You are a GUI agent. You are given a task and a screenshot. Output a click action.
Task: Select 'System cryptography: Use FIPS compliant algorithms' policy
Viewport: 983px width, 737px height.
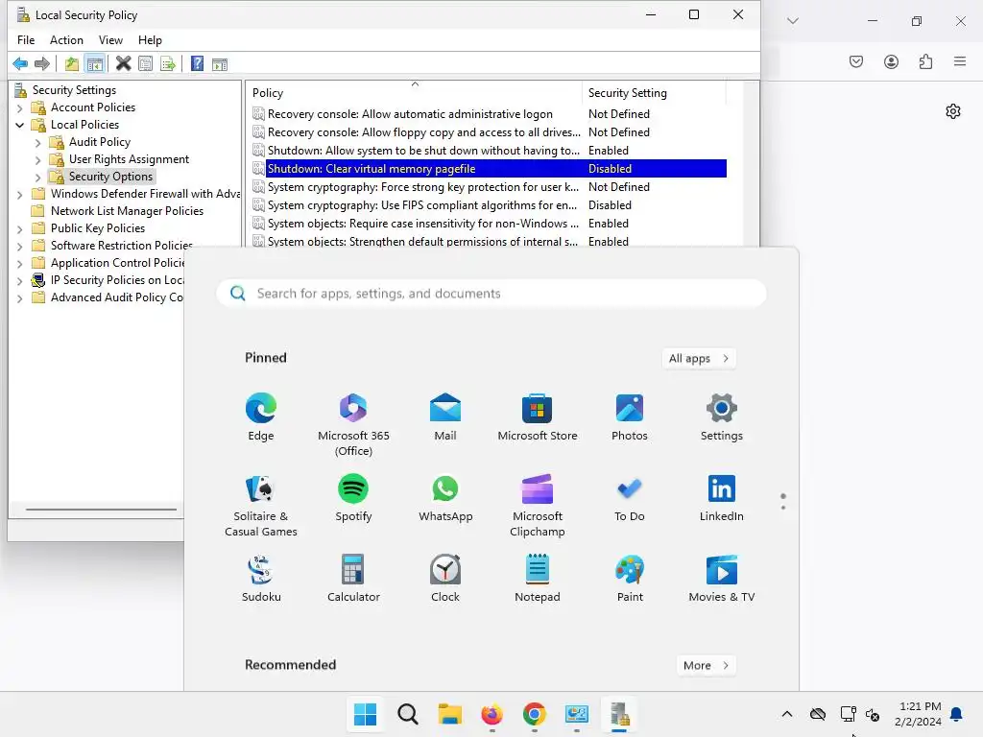pos(422,205)
